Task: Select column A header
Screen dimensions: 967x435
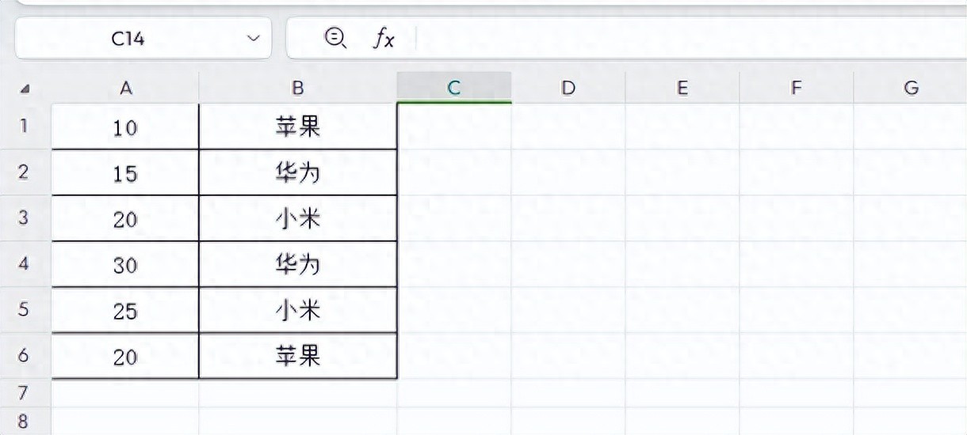Action: click(x=125, y=89)
